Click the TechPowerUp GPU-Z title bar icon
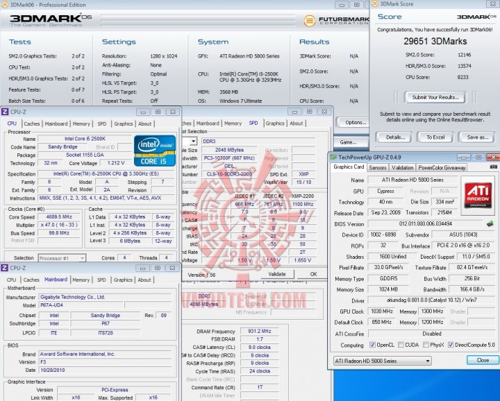This screenshot has height=401, width=500. [x=333, y=157]
